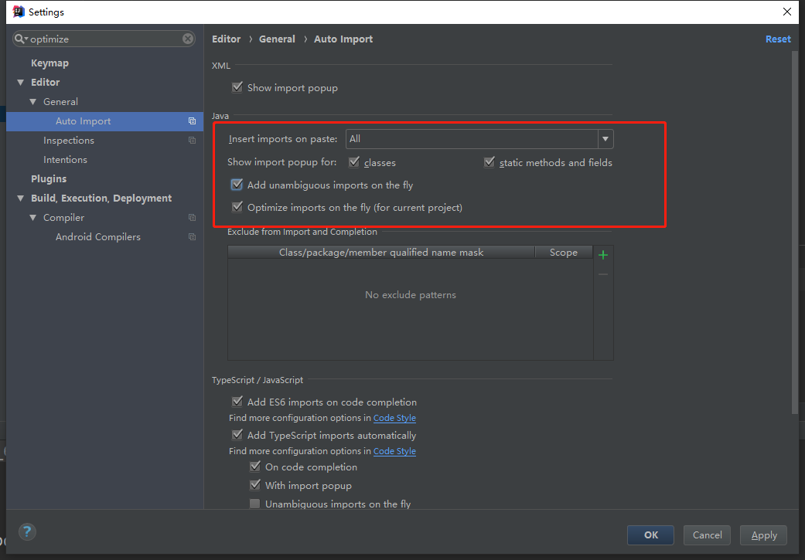Click the project-level icon beside Android Compilers

[x=192, y=237]
